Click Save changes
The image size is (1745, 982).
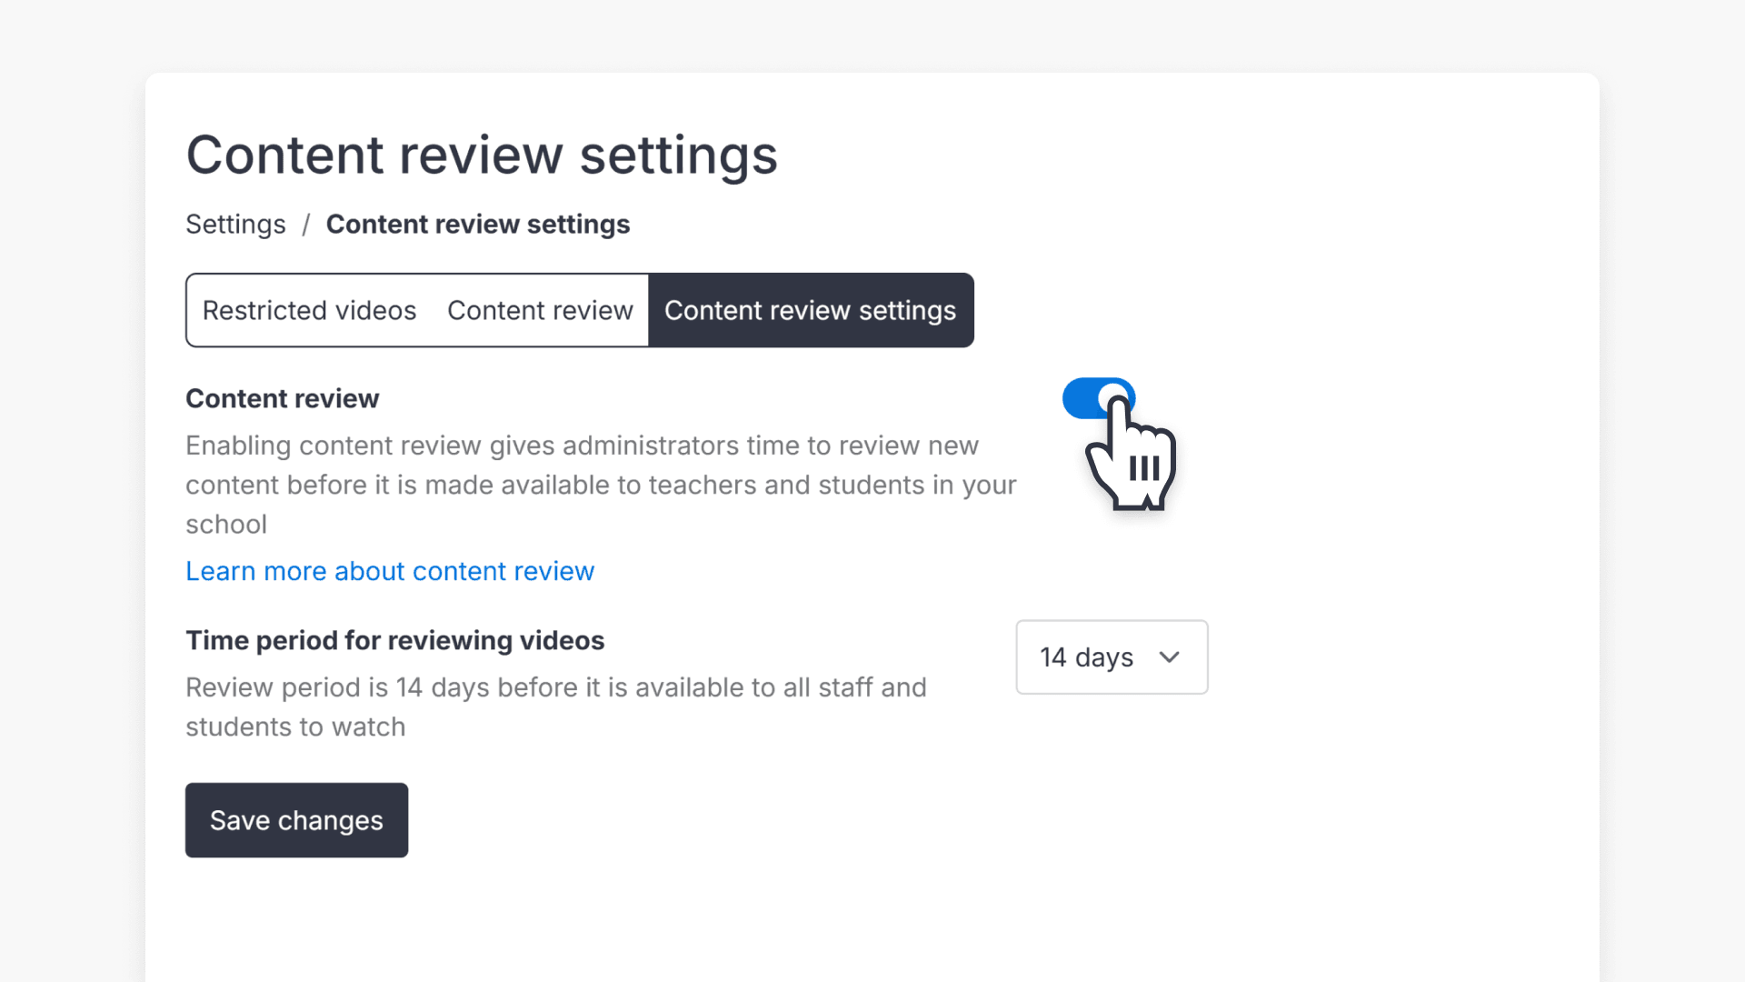[296, 819]
